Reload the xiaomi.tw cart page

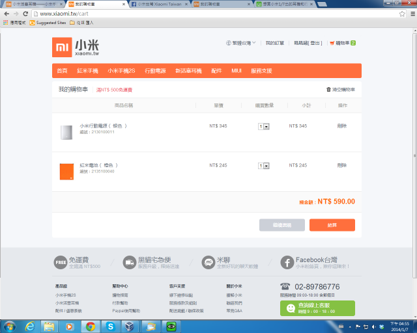[x=25, y=14]
